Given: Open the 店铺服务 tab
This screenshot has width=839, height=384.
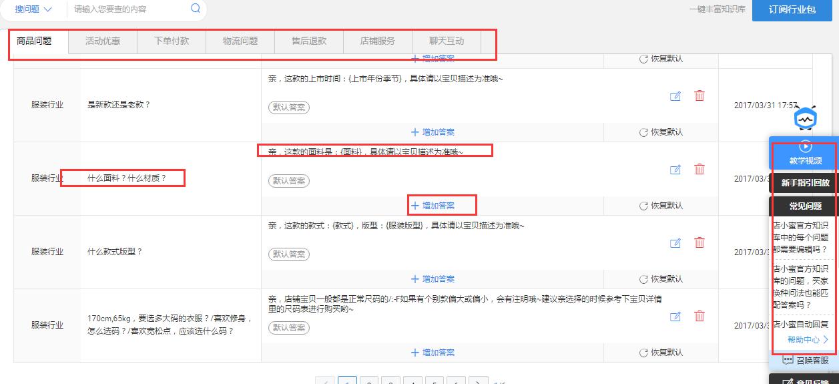Looking at the screenshot, I should pos(378,41).
